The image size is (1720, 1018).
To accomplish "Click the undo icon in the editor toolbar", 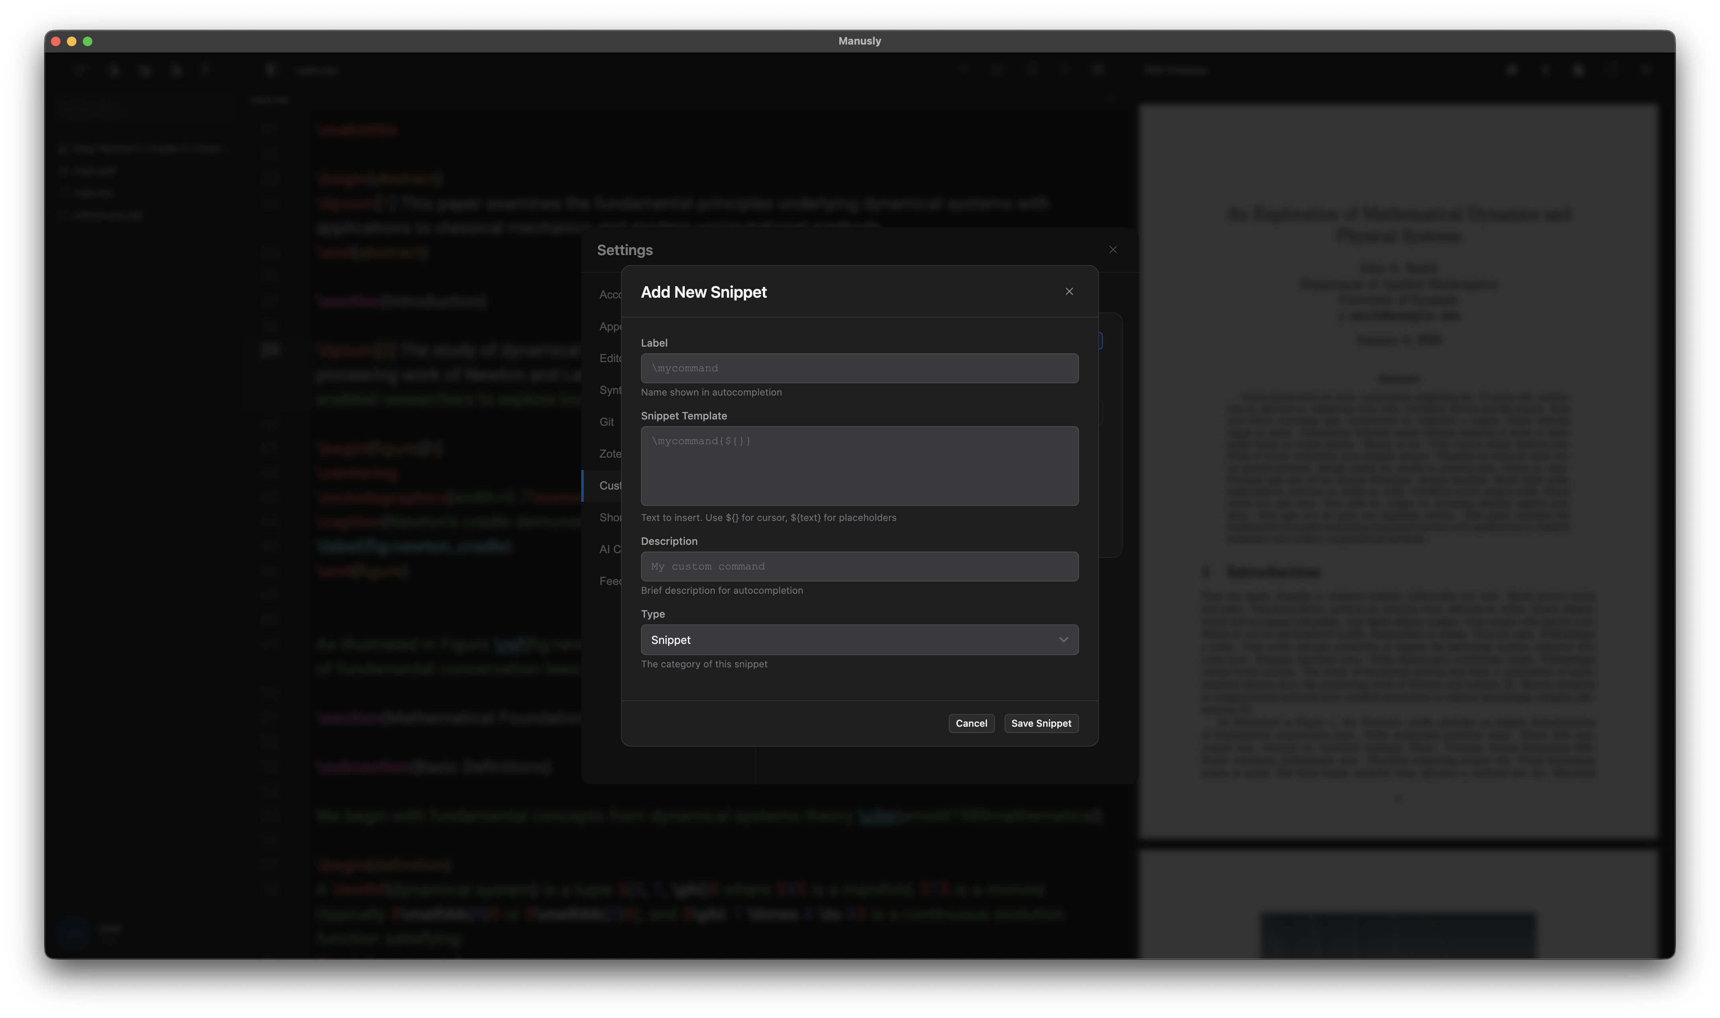I will [x=963, y=69].
